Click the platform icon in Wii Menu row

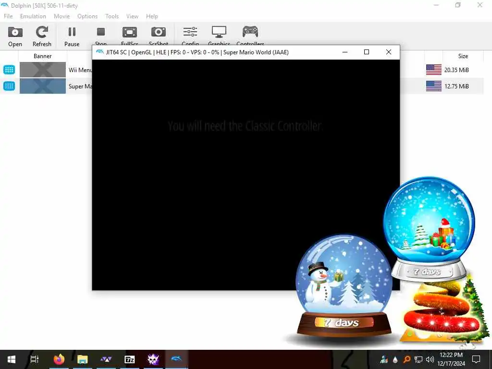coord(9,70)
